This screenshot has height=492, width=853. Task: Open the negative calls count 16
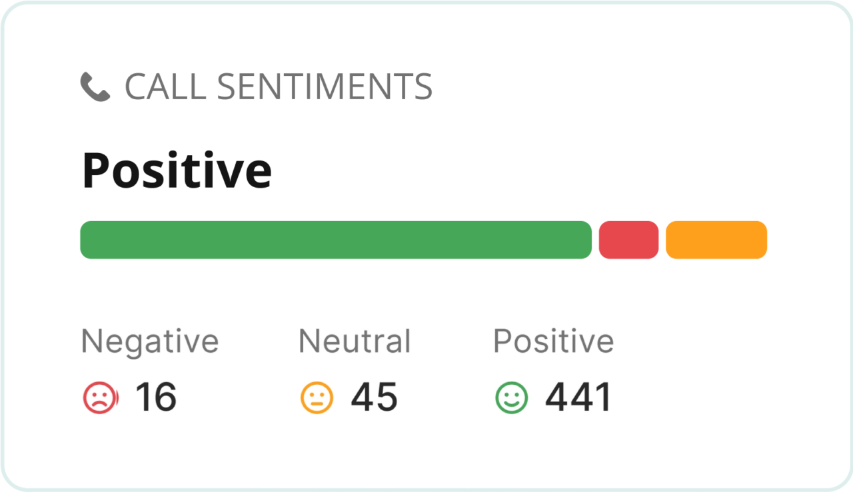pos(156,397)
